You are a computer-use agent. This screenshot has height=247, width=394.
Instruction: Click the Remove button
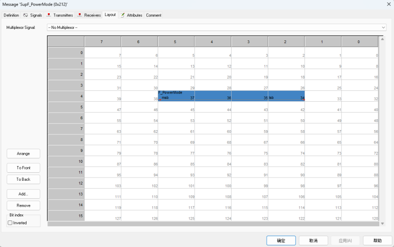pyautogui.click(x=23, y=205)
